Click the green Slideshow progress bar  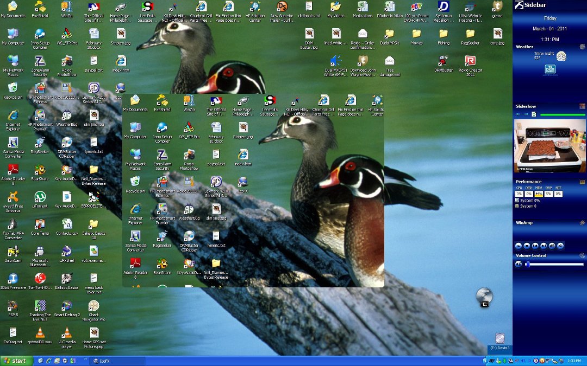point(563,114)
